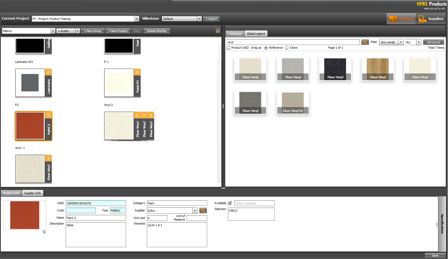The image size is (448, 259).
Task: Click the Advanced search button
Action: click(x=433, y=42)
